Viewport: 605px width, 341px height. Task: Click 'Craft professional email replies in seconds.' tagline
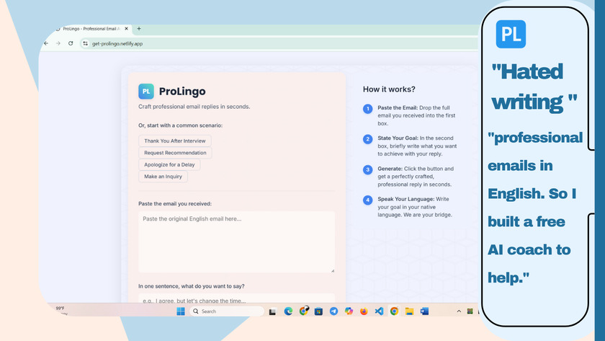point(194,107)
